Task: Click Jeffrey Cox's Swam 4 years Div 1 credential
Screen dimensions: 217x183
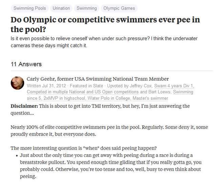Action: pyautogui.click(x=174, y=86)
